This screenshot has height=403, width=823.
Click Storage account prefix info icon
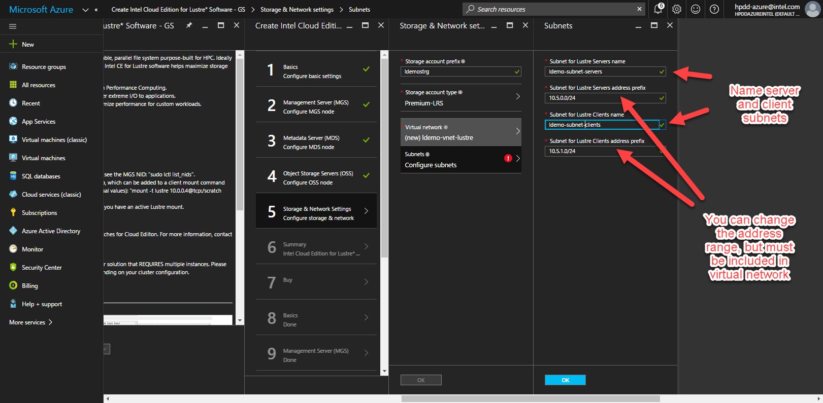coord(463,61)
